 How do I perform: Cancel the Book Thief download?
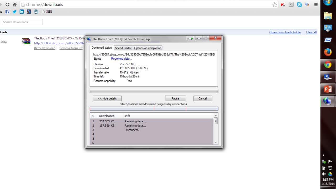[203, 98]
